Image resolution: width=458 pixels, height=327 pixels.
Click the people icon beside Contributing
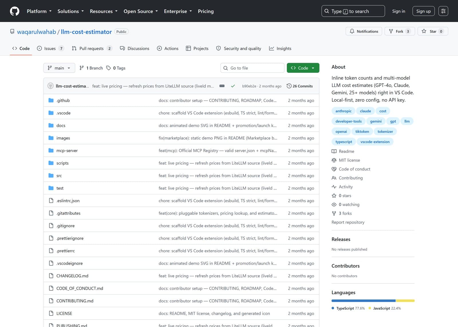334,178
